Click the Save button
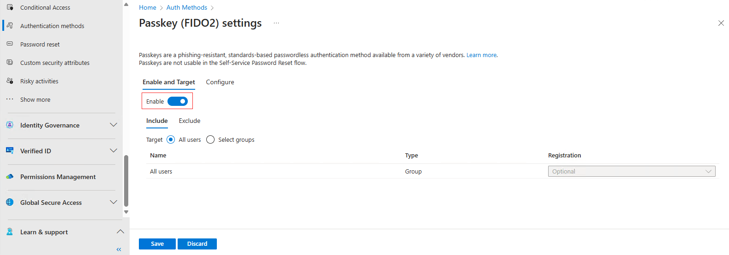 click(x=157, y=243)
